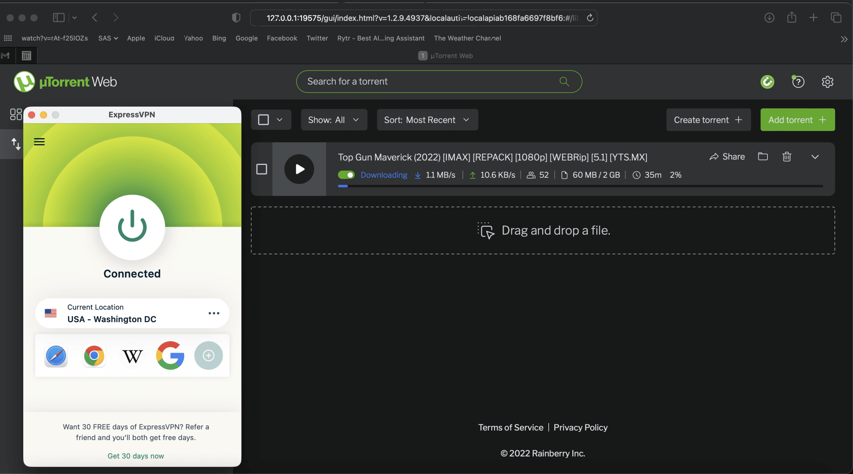Viewport: 853px width, 474px height.
Task: Open µTorrent settings gear icon
Action: pos(827,82)
